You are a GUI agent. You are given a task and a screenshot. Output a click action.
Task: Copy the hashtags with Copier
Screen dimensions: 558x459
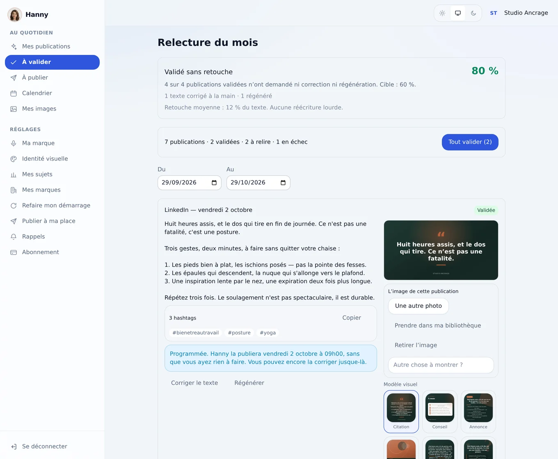point(352,318)
